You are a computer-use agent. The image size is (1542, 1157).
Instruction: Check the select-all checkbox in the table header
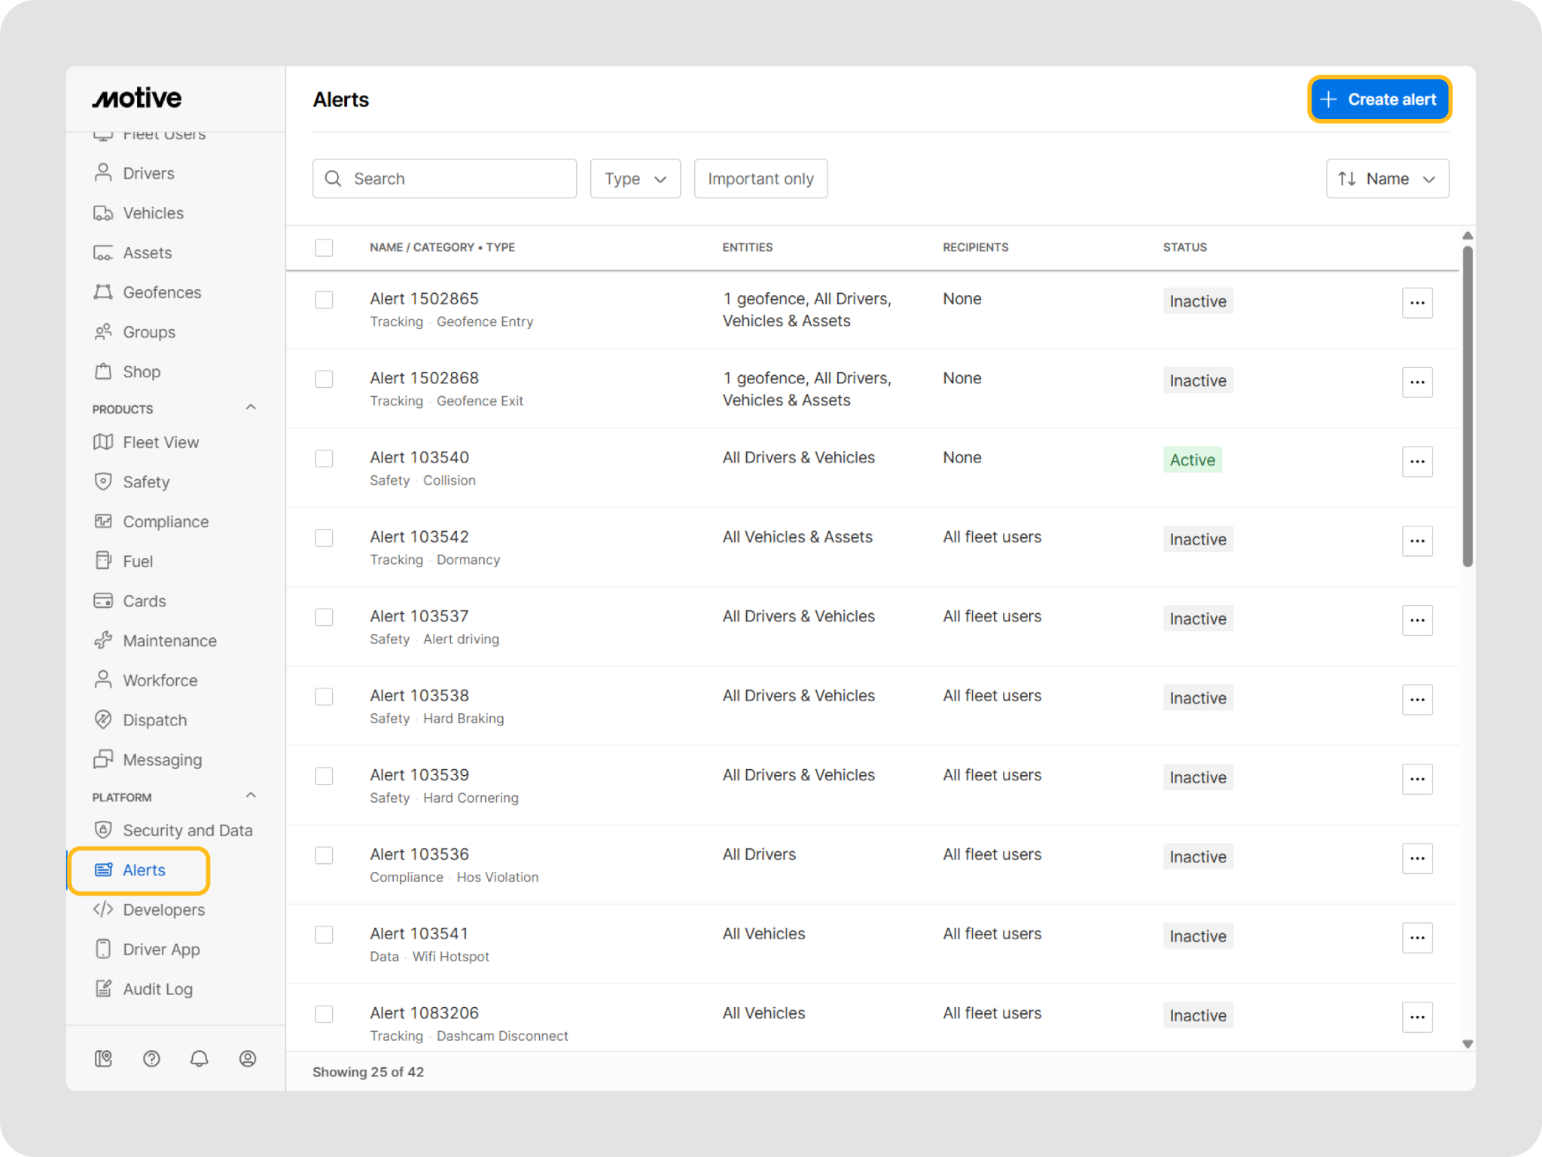coord(324,247)
